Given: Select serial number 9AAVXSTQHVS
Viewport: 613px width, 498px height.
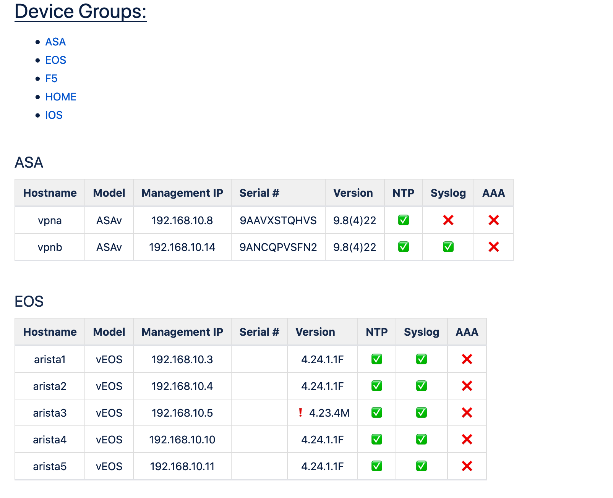Looking at the screenshot, I should click(278, 220).
